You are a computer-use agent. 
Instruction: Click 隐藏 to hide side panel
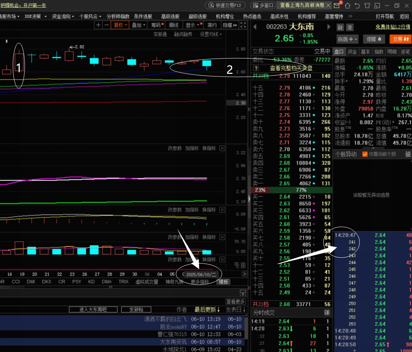click(x=230, y=25)
